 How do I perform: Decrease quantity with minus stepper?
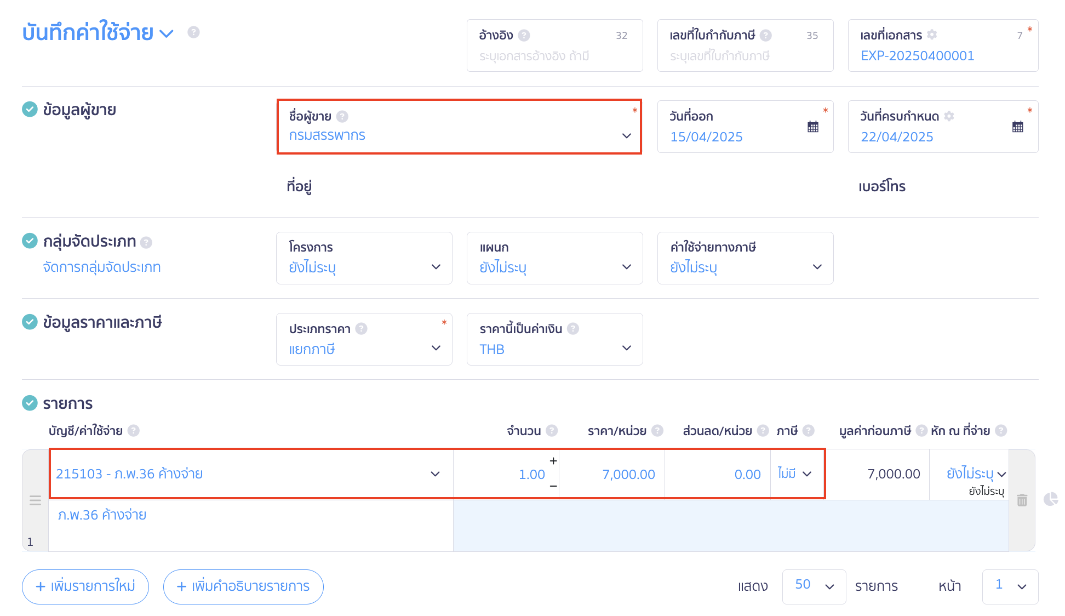(553, 486)
